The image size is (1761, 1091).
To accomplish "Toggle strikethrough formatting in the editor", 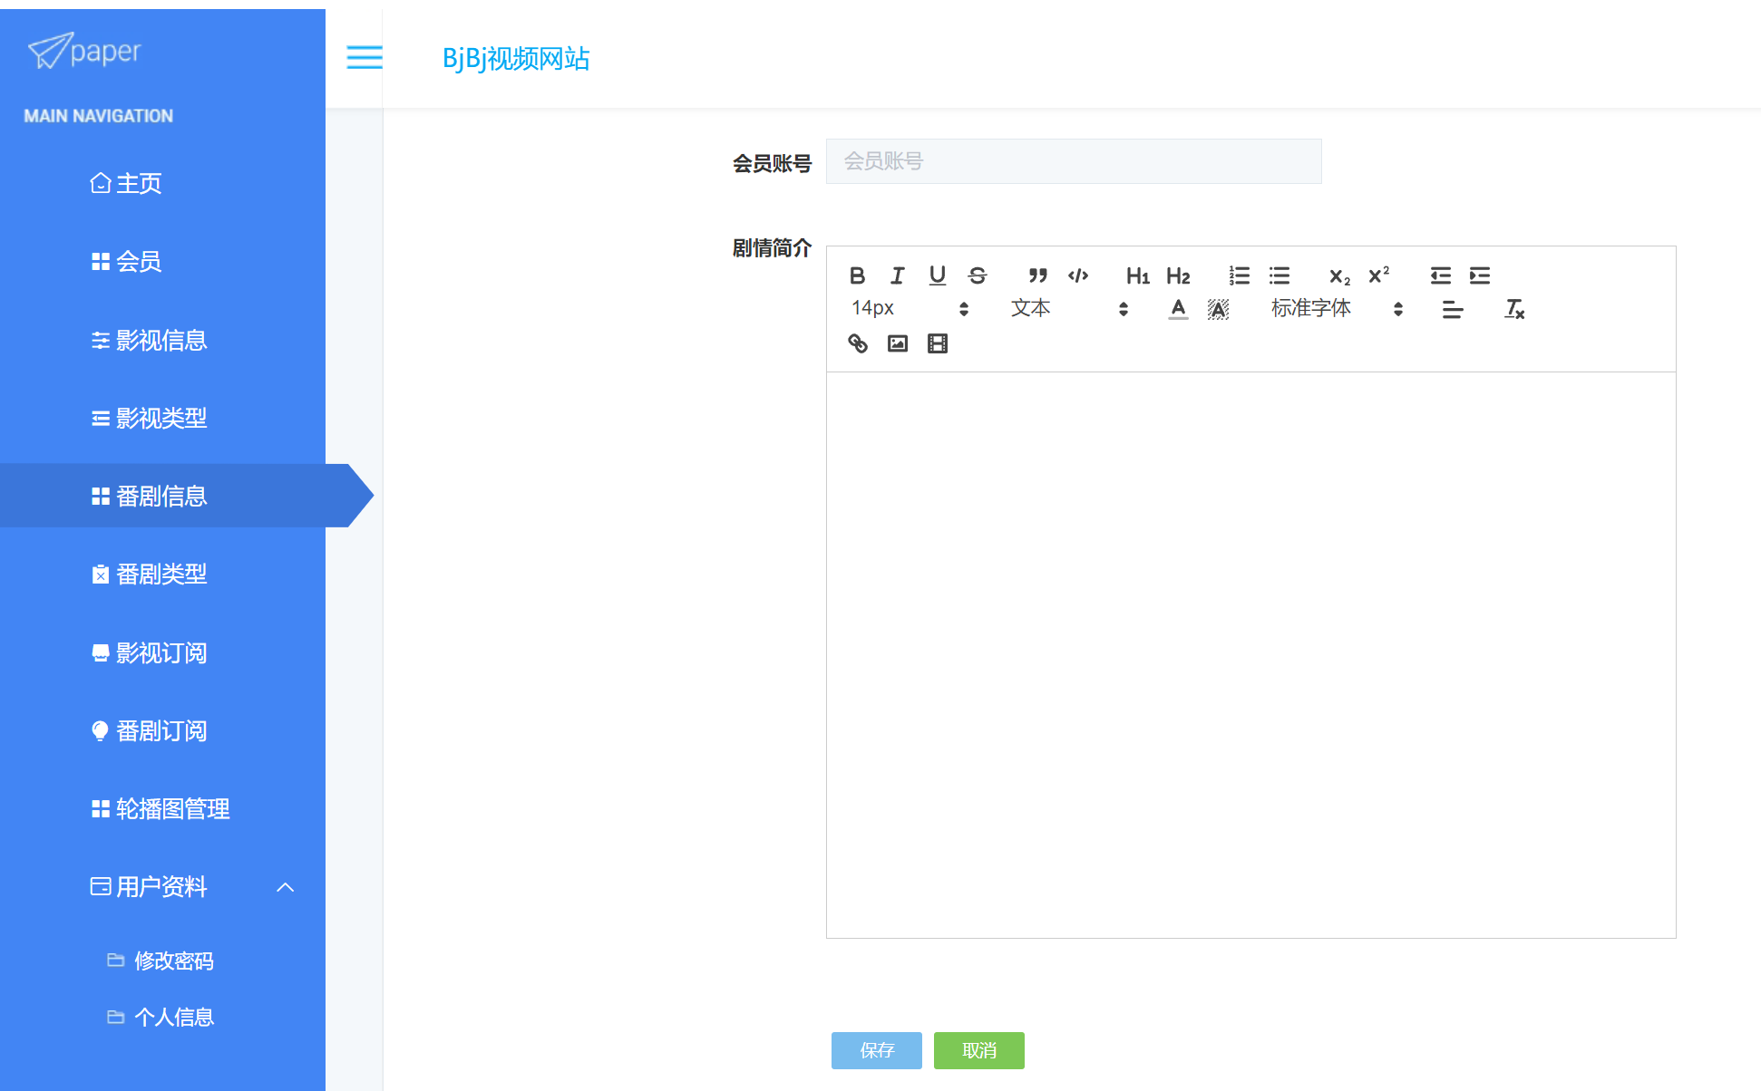I will coord(978,275).
